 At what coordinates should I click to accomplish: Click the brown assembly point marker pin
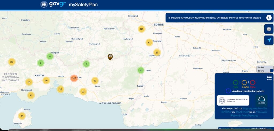click(x=110, y=57)
